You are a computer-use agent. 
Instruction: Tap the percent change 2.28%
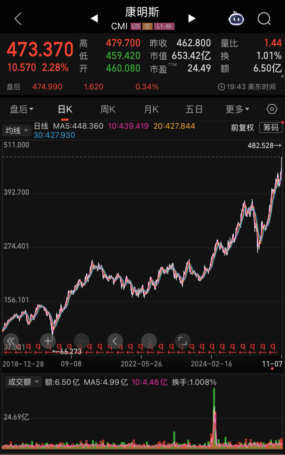55,68
